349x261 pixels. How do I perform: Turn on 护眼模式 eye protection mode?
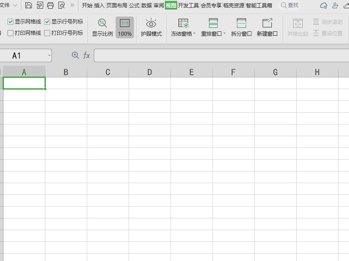[151, 27]
